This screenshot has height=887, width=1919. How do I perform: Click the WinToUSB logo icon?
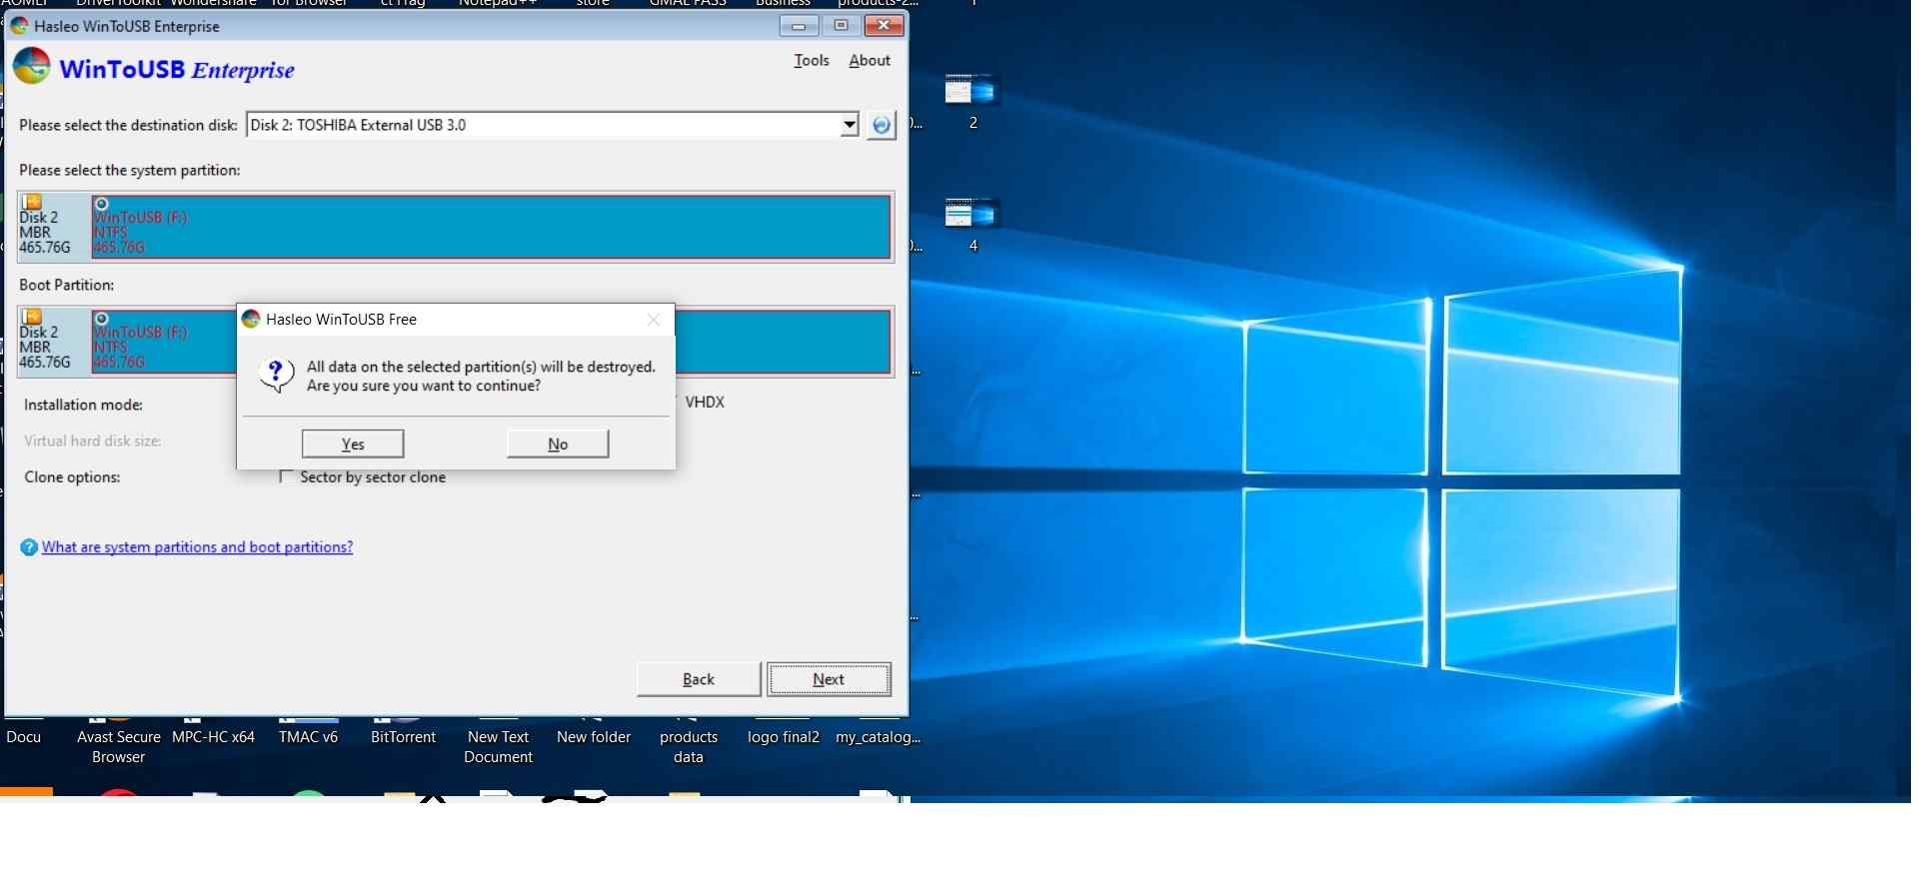pos(31,66)
